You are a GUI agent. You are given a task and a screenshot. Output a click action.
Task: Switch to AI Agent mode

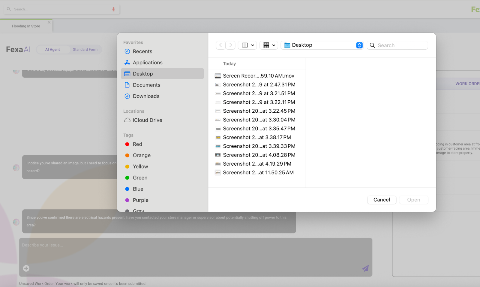point(52,50)
